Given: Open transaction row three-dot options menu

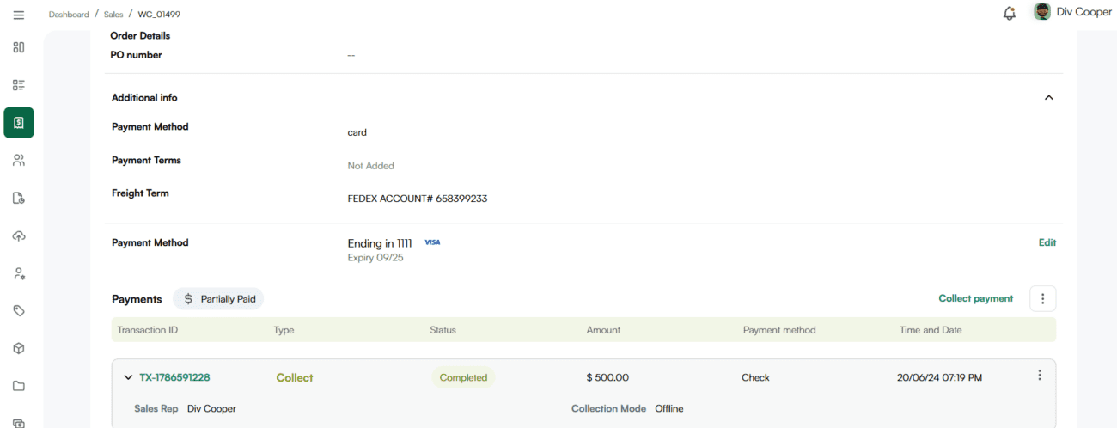Looking at the screenshot, I should (1040, 376).
